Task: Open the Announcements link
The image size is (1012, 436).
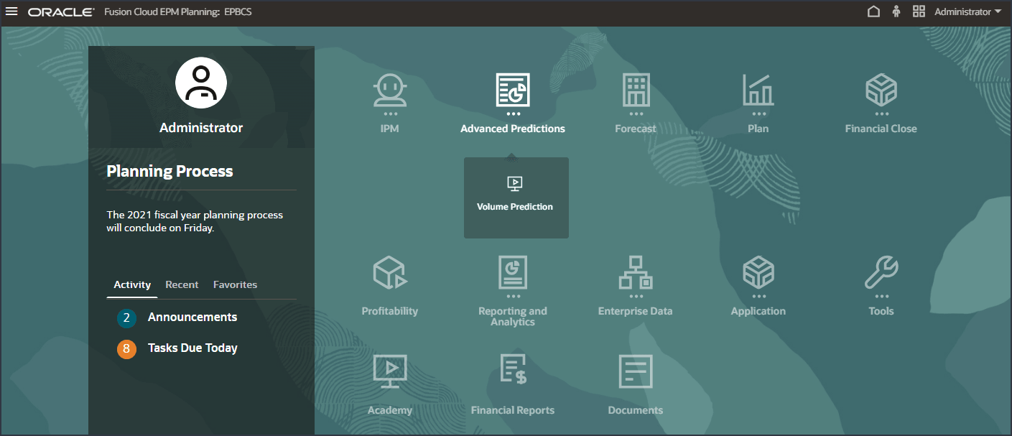Action: [x=192, y=317]
